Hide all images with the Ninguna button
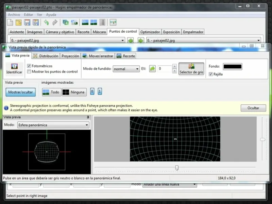 pos(74,92)
